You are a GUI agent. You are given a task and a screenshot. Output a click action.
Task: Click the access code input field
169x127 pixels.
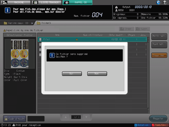click(x=36, y=118)
